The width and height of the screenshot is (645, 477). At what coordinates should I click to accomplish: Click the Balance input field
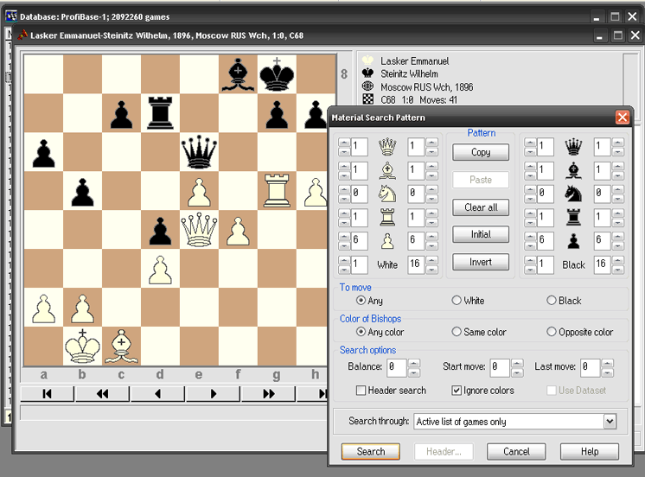397,367
